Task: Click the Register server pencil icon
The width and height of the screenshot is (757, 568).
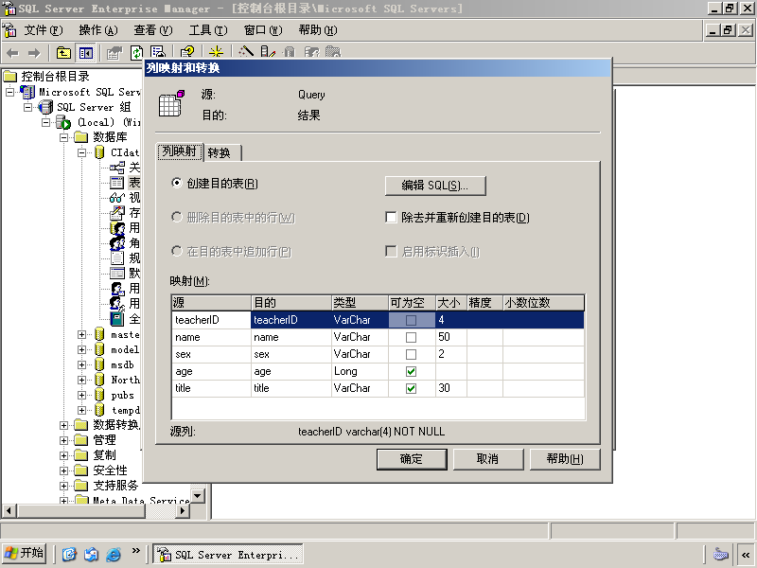Action: pyautogui.click(x=268, y=52)
